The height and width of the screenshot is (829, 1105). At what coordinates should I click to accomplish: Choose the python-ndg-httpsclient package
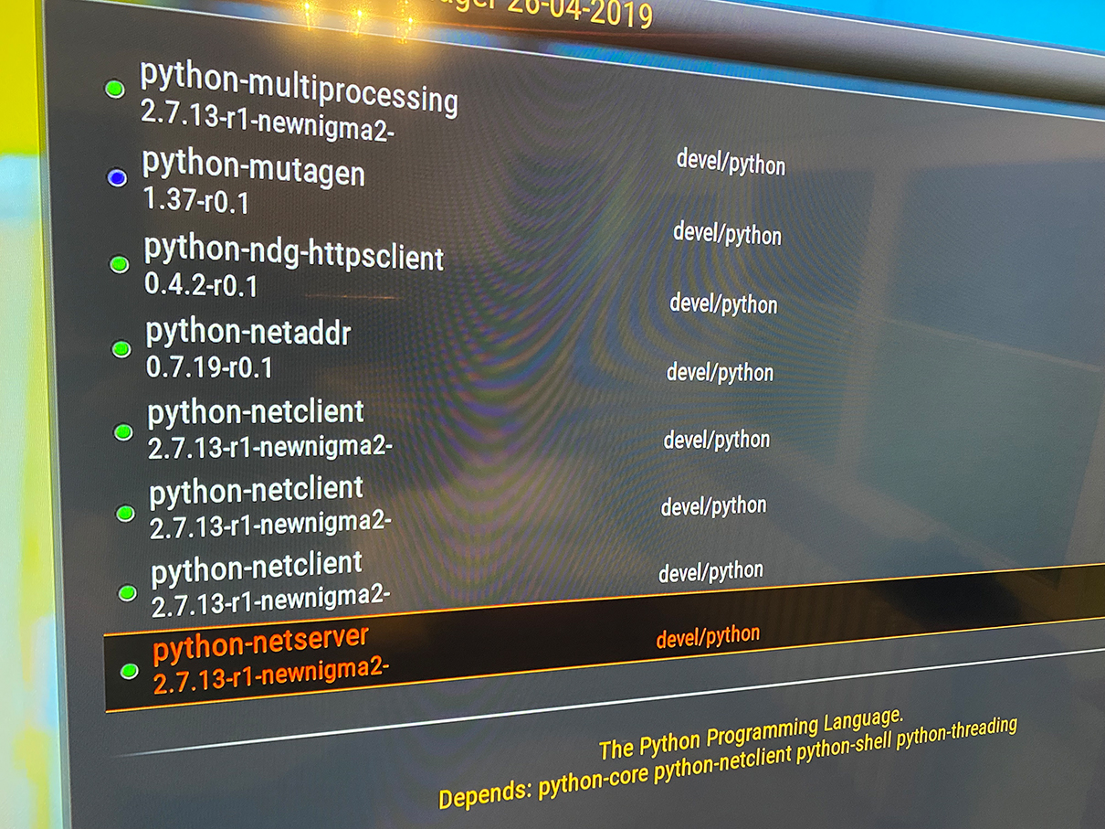click(293, 251)
